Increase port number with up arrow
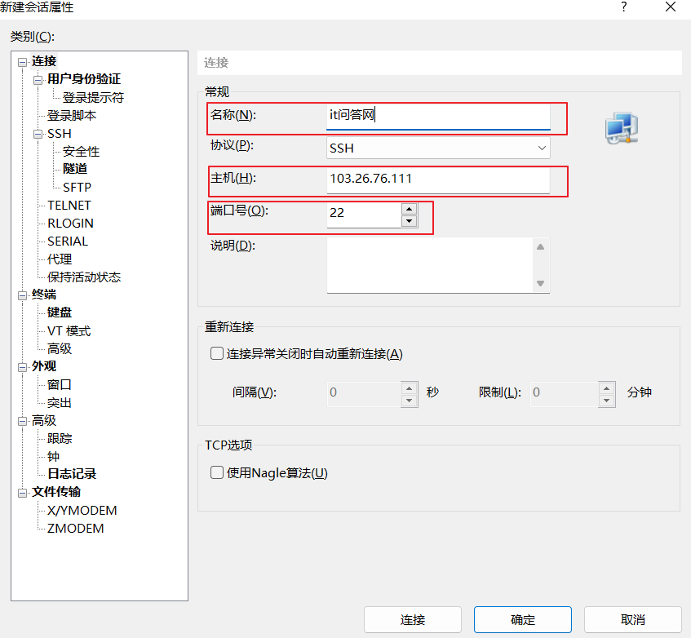 click(x=409, y=209)
